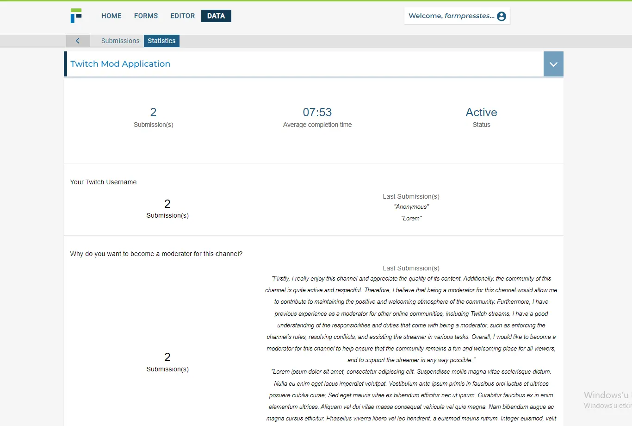Viewport: 632px width, 426px height.
Task: Select the DATA menu item
Action: [216, 16]
